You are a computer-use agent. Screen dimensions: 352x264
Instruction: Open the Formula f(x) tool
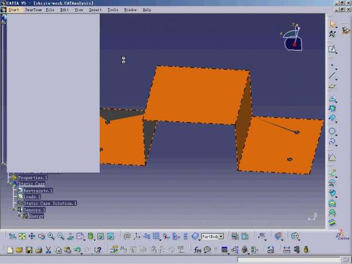point(198,250)
